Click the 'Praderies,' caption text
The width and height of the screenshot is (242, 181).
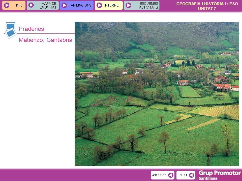click(32, 29)
